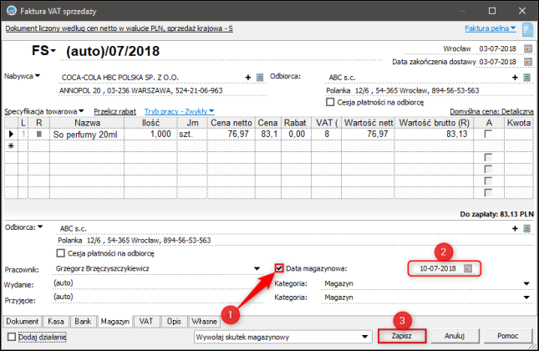
Task: Toggle upper Cesja płatności na odbiorcę checkbox
Action: point(330,102)
